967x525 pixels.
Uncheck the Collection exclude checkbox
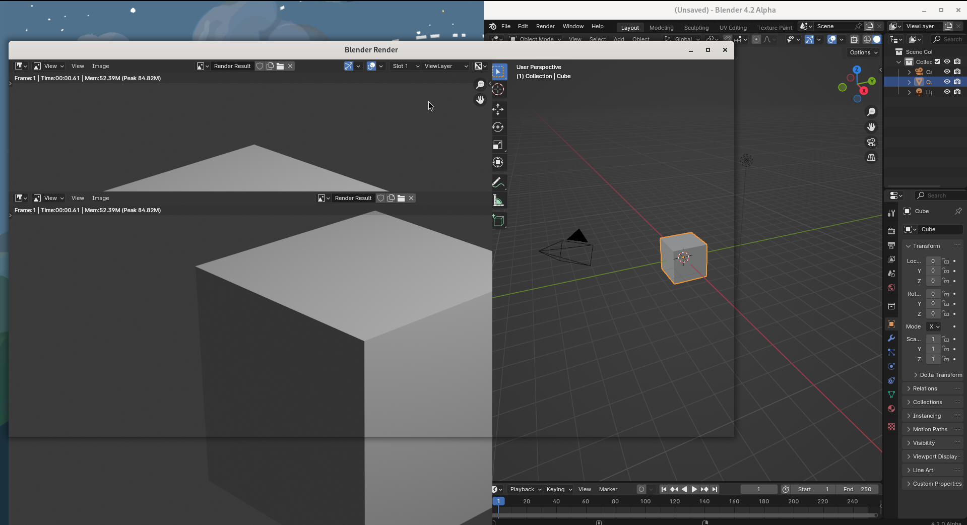[x=937, y=61]
